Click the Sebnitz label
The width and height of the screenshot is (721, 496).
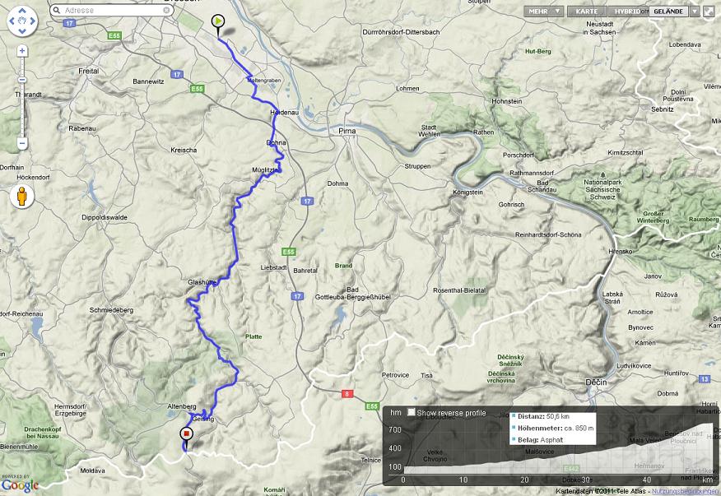[x=662, y=109]
